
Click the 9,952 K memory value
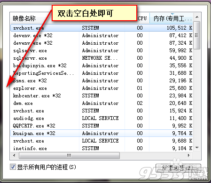pos(182,126)
